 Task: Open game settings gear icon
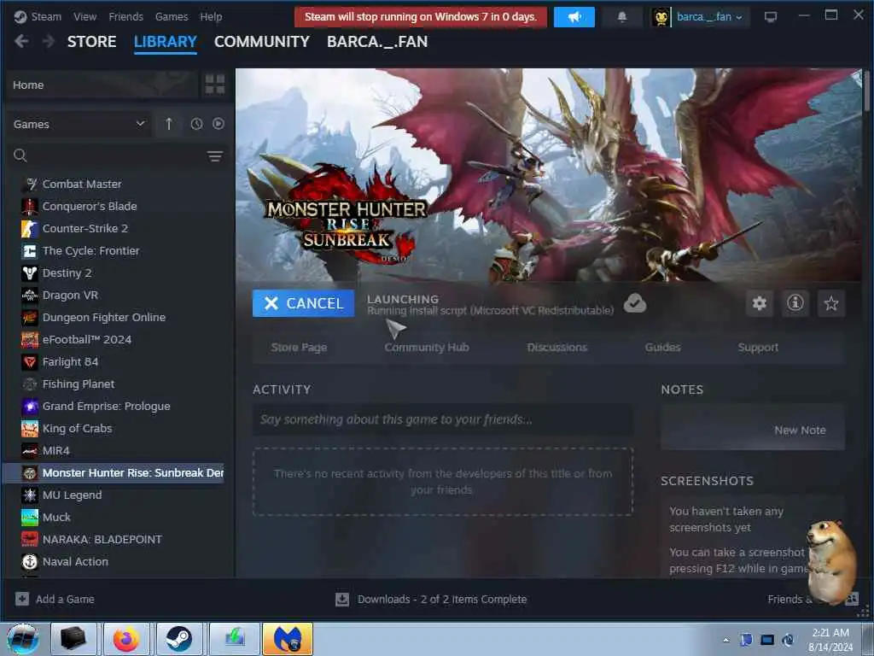click(759, 303)
